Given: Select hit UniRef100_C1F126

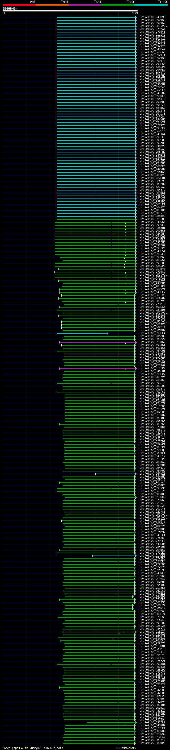Looking at the screenshot, I should (x=152, y=357).
